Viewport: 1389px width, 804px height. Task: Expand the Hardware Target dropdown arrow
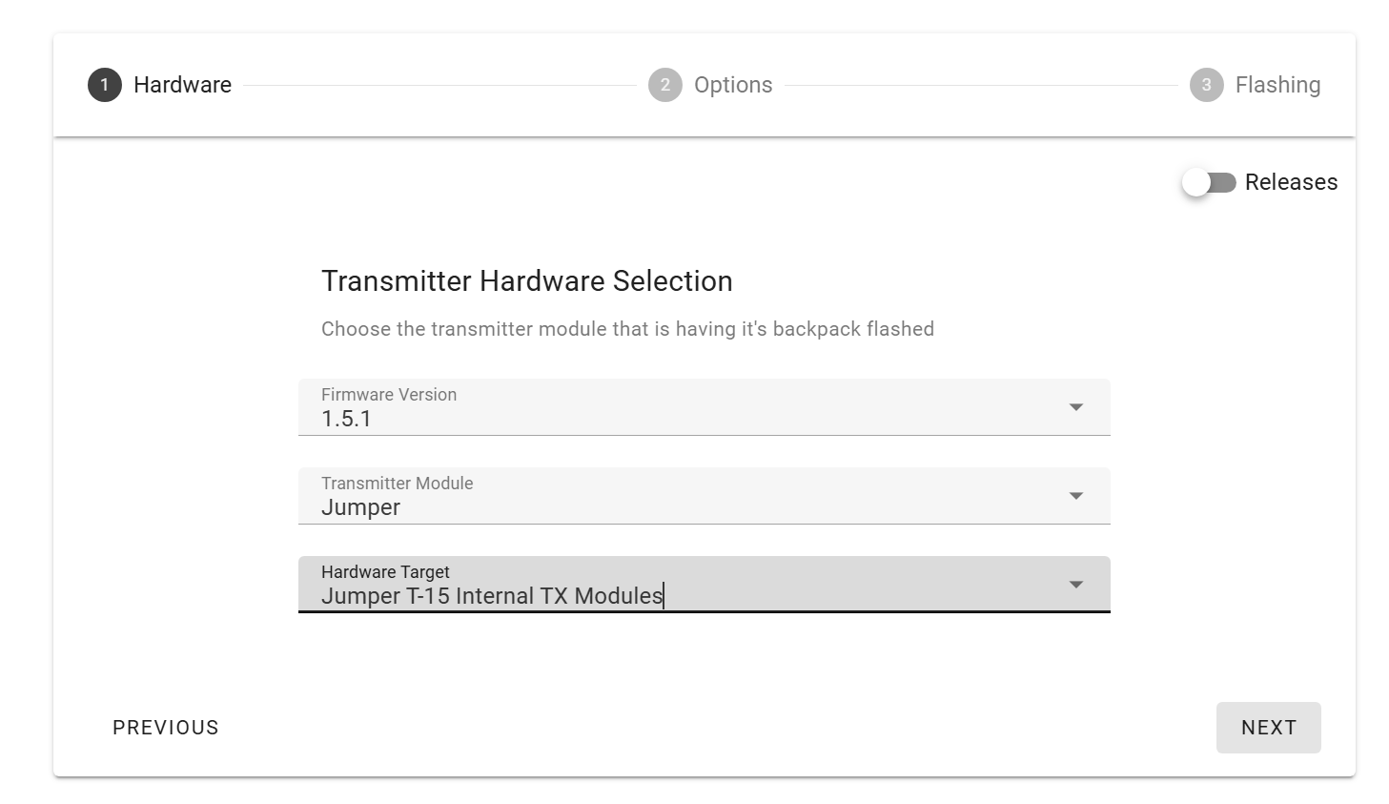[x=1076, y=585]
